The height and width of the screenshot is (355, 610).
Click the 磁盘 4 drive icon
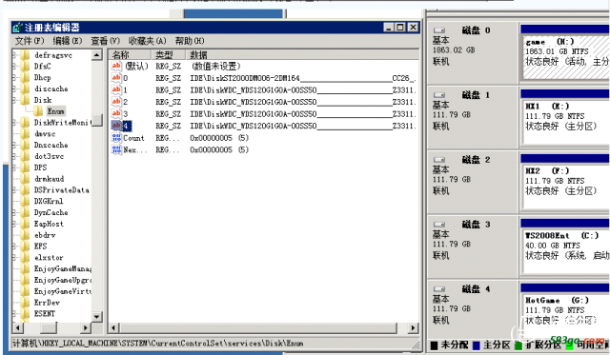439,289
